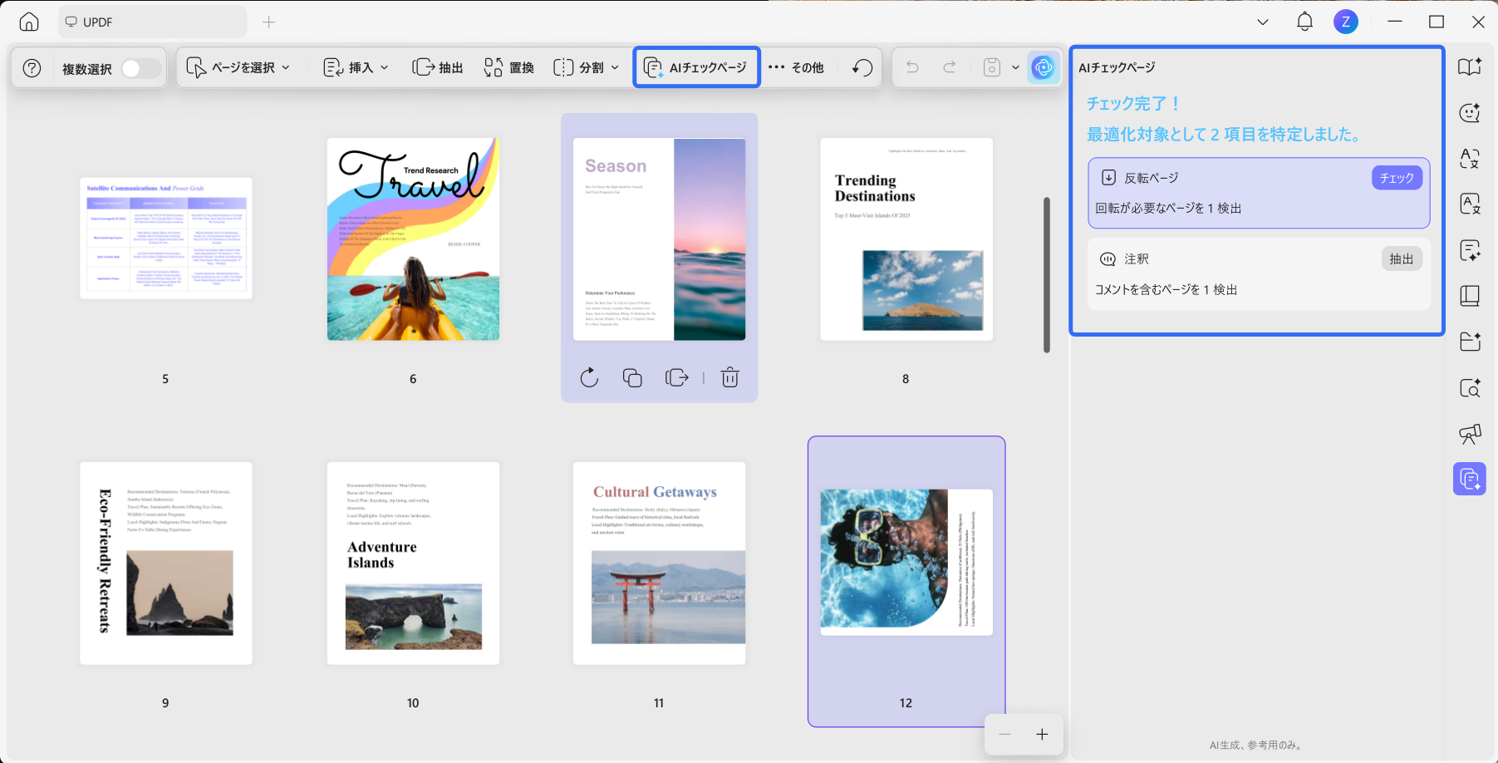Click the チェック button for 反転ページ
This screenshot has width=1498, height=763.
1396,178
